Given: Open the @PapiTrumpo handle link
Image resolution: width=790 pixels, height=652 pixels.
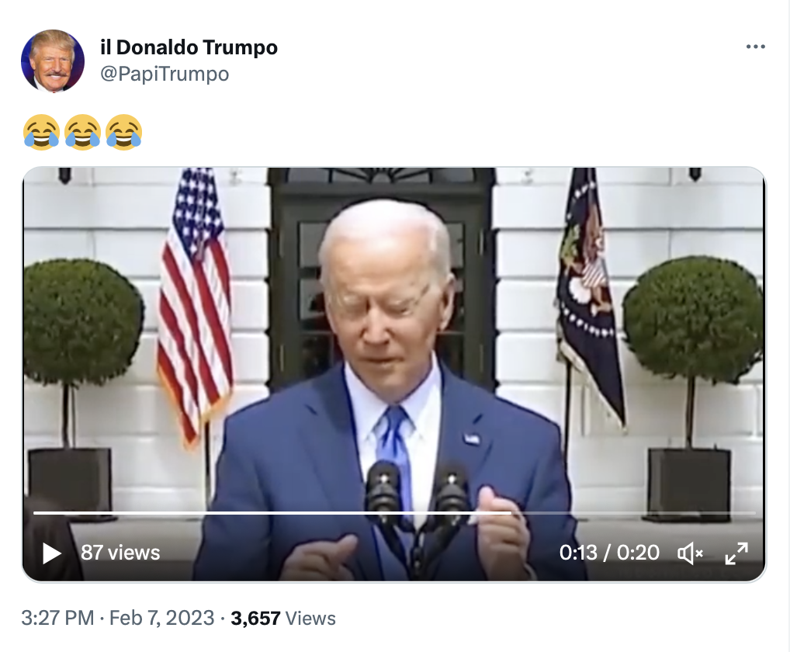Looking at the screenshot, I should [x=165, y=74].
